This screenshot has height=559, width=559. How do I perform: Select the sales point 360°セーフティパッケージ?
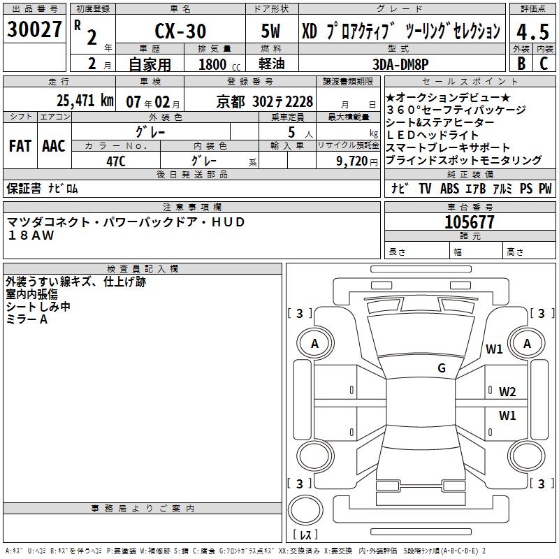tap(456, 110)
